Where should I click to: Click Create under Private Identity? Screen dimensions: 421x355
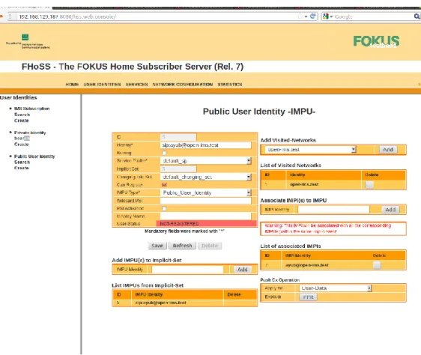(x=22, y=145)
